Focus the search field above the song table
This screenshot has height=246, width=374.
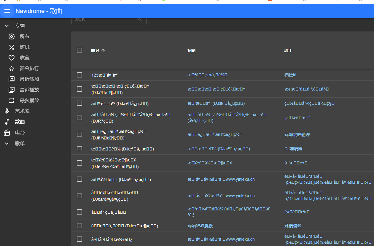click(x=109, y=19)
